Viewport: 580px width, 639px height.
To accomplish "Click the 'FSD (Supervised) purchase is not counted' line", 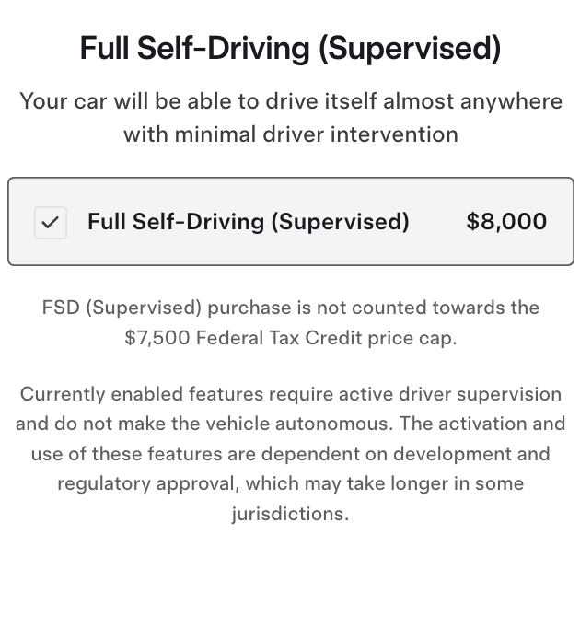I will [290, 308].
